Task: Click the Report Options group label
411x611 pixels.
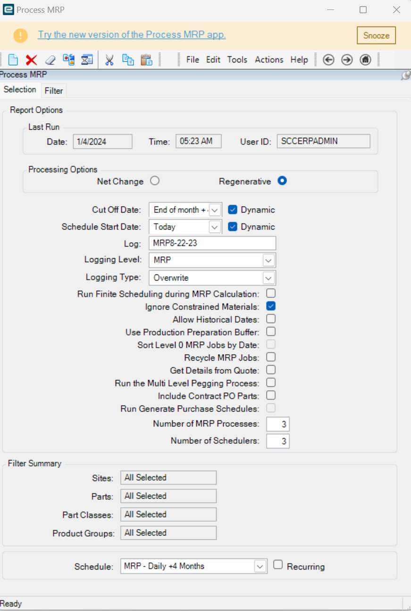Action: (x=36, y=110)
